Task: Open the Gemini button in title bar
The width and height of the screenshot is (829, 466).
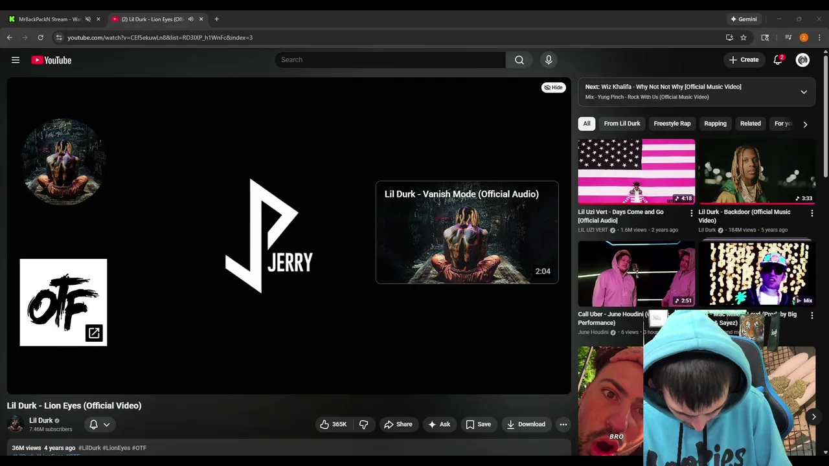Action: point(744,19)
